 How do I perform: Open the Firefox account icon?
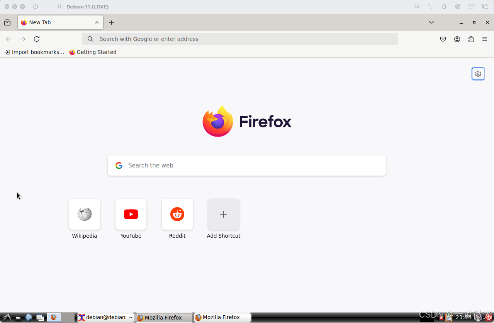click(457, 39)
